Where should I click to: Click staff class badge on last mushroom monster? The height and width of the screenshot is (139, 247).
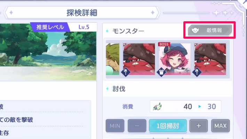point(197,72)
